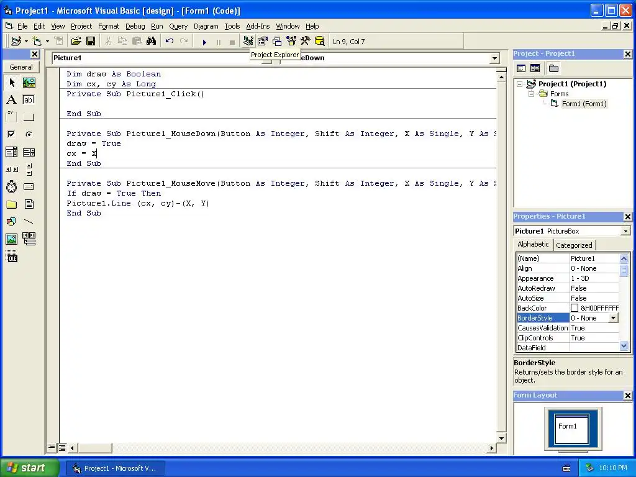Open the Form Layout Window toolbar icon
This screenshot has width=636, height=477.
click(x=277, y=42)
